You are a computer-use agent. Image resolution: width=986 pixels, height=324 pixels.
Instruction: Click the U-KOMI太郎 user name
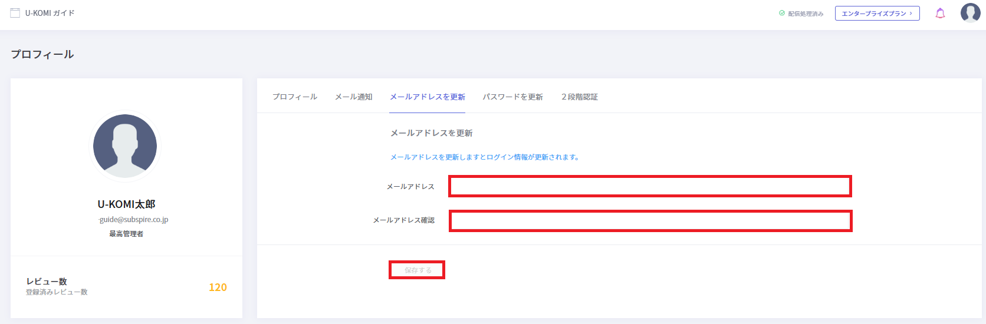(x=126, y=204)
